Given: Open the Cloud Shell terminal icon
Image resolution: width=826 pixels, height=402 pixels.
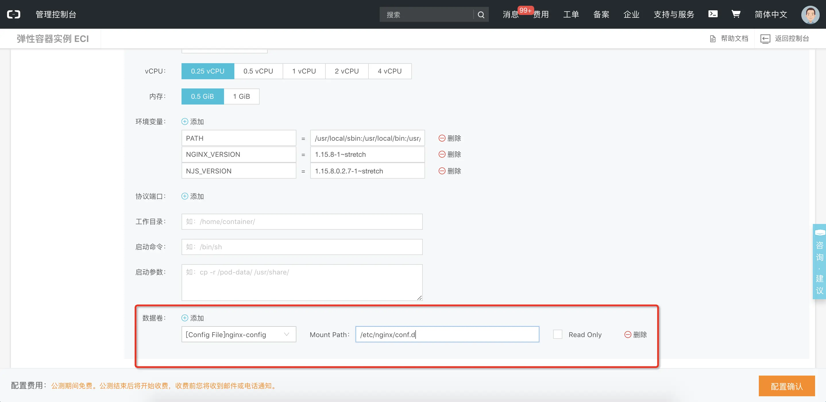Looking at the screenshot, I should 713,14.
